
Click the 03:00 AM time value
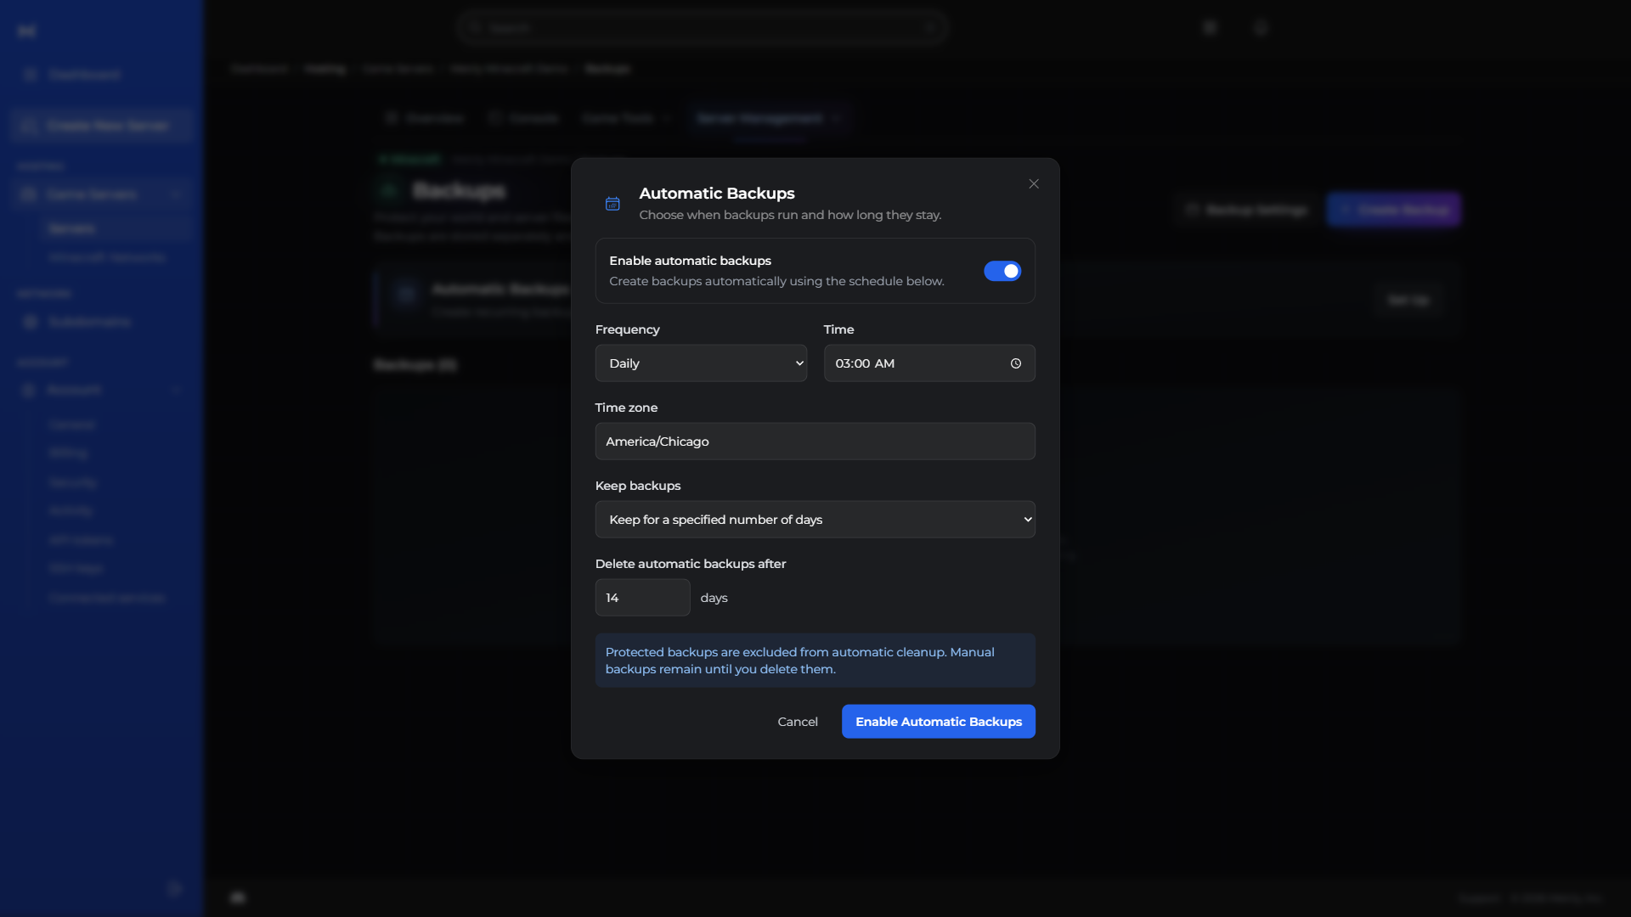pyautogui.click(x=865, y=363)
